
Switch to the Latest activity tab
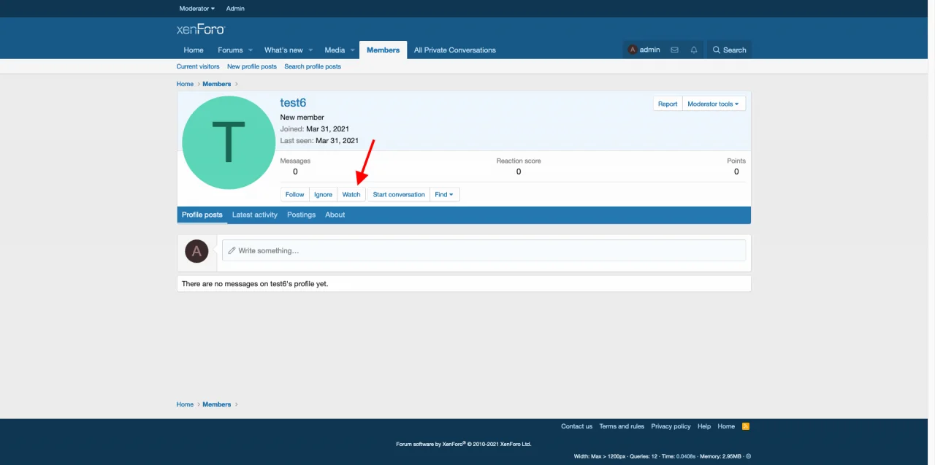255,215
